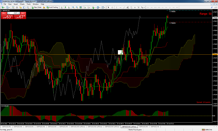The width and height of the screenshot is (218, 131).
Task: Click the connection status bars indicator
Action: point(203,130)
